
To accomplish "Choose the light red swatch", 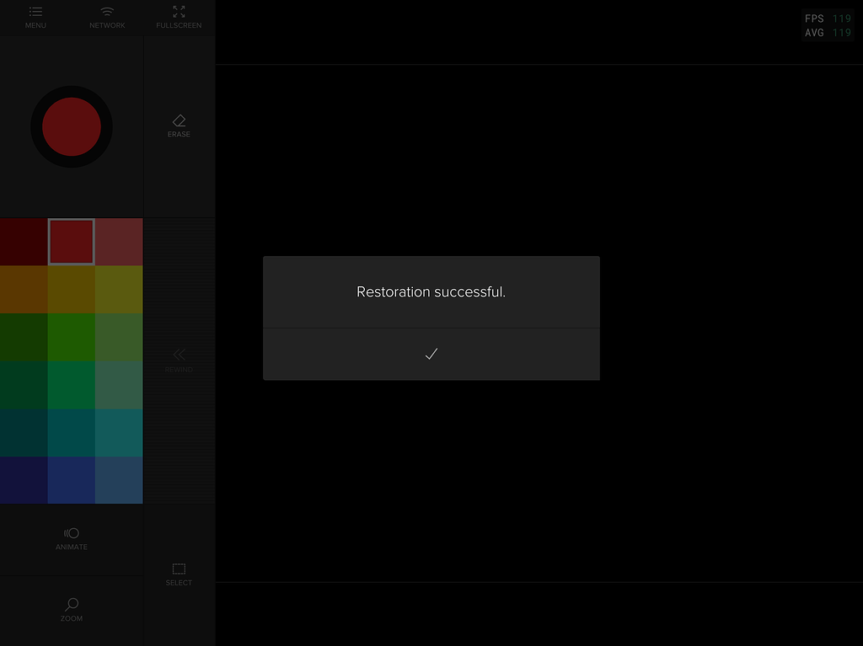I will [119, 242].
